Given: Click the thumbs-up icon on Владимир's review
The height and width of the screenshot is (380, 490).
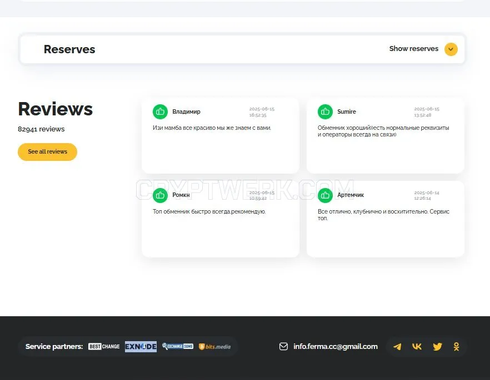Looking at the screenshot, I should (x=160, y=112).
